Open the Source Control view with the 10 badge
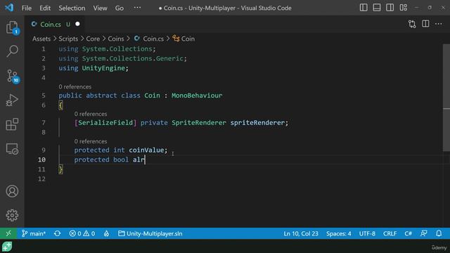The height and width of the screenshot is (253, 450). pos(12,76)
